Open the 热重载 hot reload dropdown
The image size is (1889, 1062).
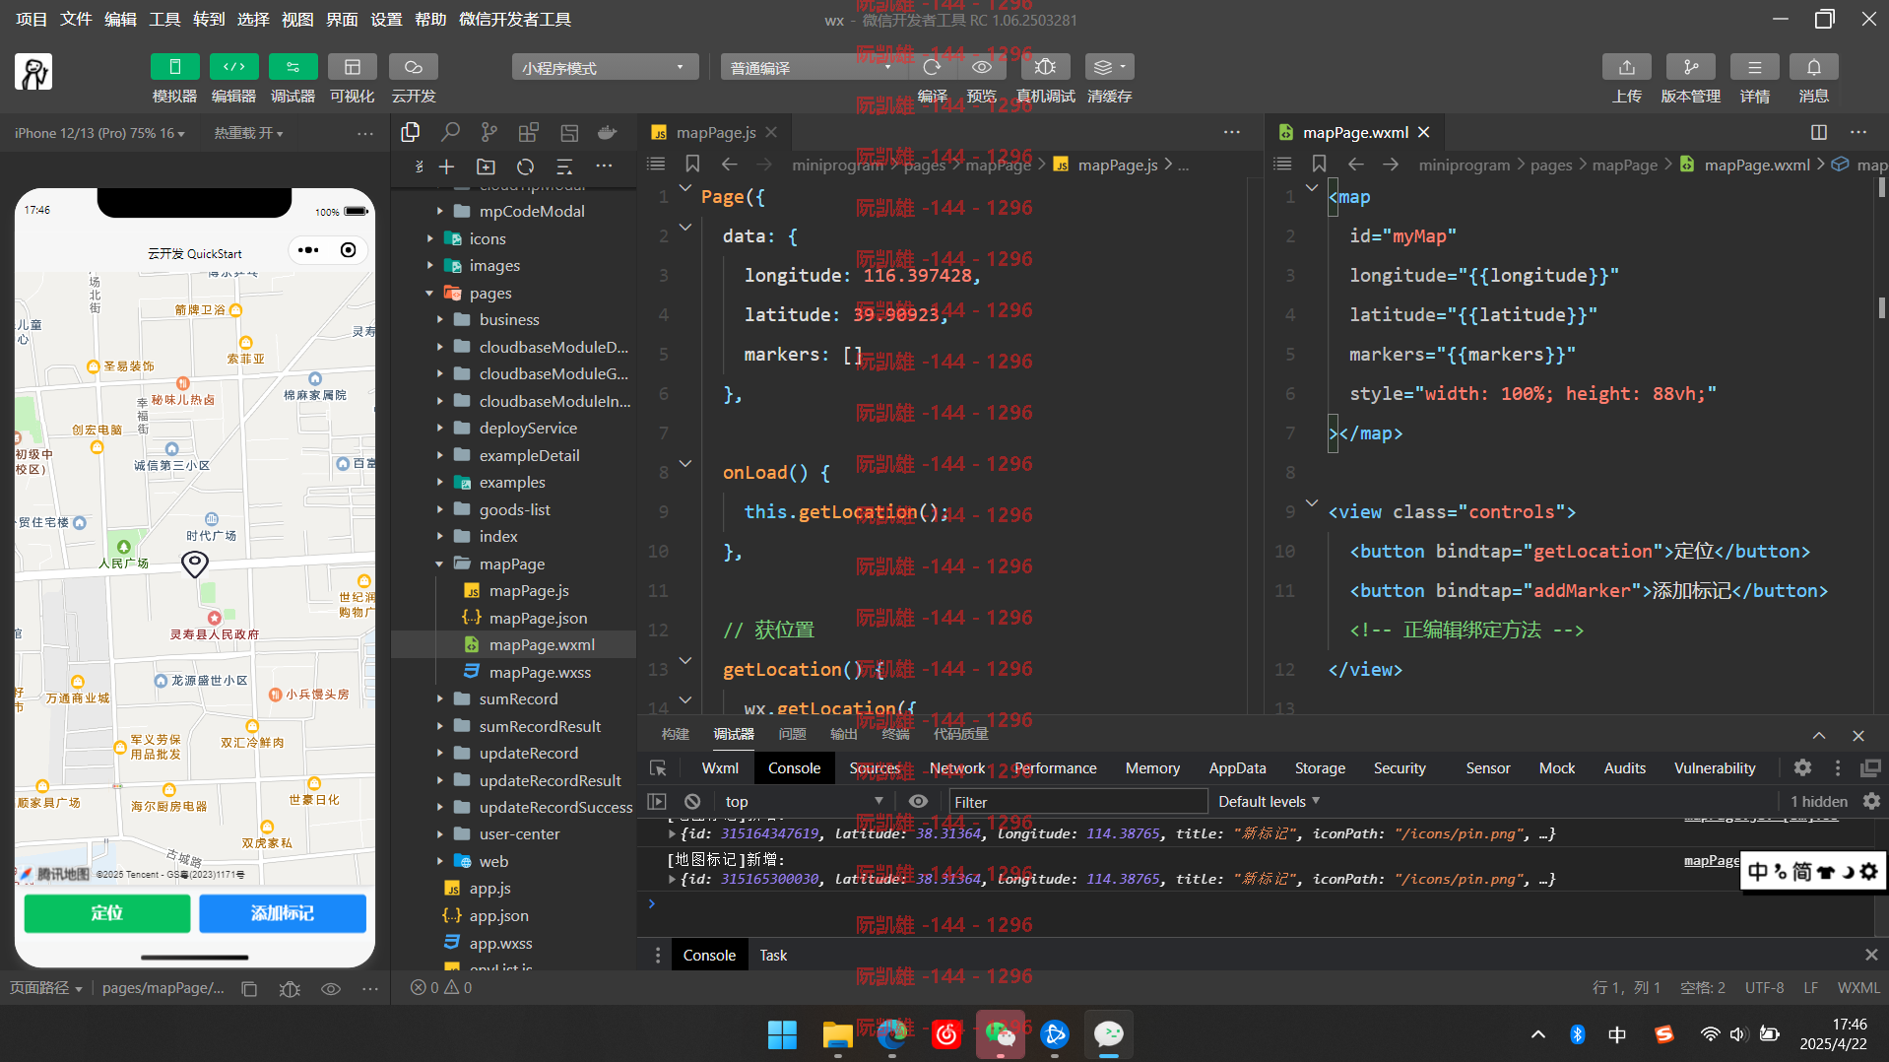pyautogui.click(x=248, y=133)
